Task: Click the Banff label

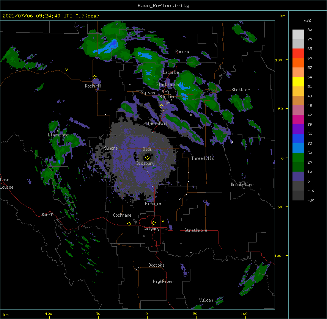Action: click(47, 215)
